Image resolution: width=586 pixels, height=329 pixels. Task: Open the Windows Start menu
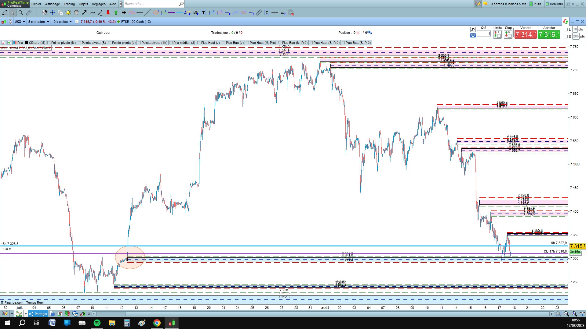pos(7,323)
